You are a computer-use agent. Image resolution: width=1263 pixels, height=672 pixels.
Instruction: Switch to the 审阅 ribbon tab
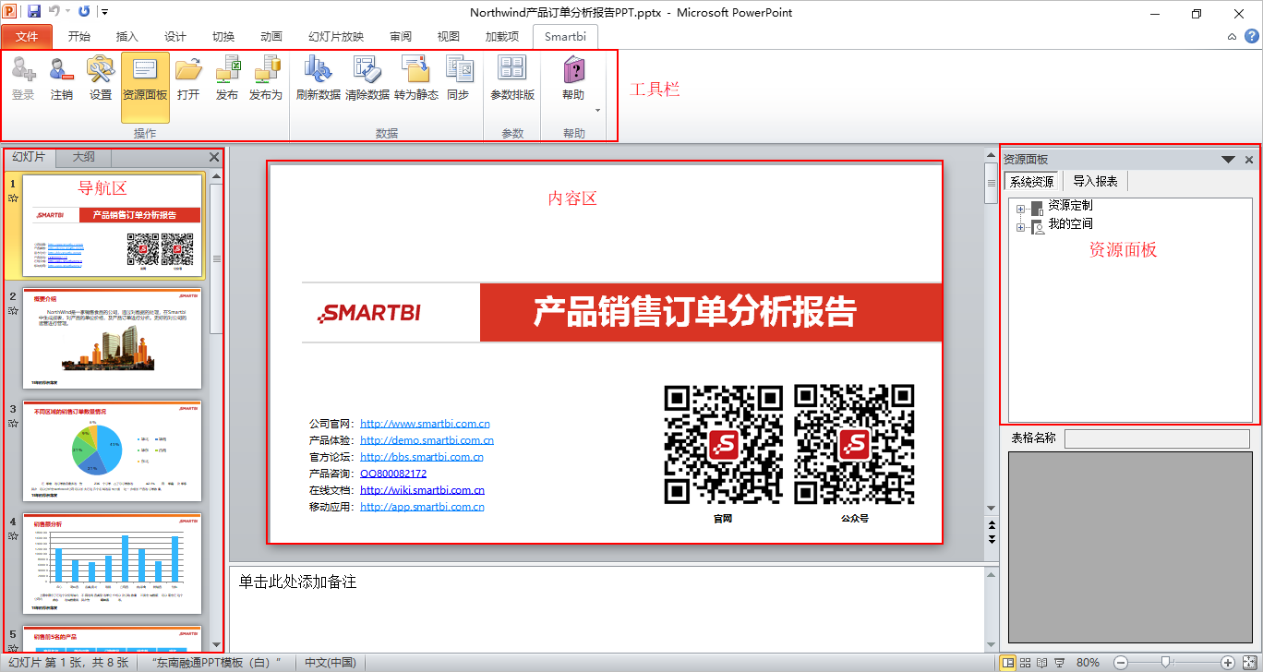(401, 37)
